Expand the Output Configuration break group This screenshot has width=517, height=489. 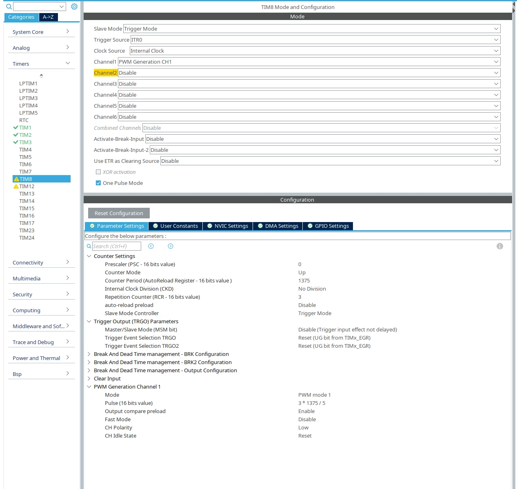(x=89, y=370)
